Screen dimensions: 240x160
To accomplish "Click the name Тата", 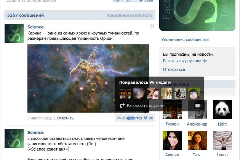I will [197, 155].
